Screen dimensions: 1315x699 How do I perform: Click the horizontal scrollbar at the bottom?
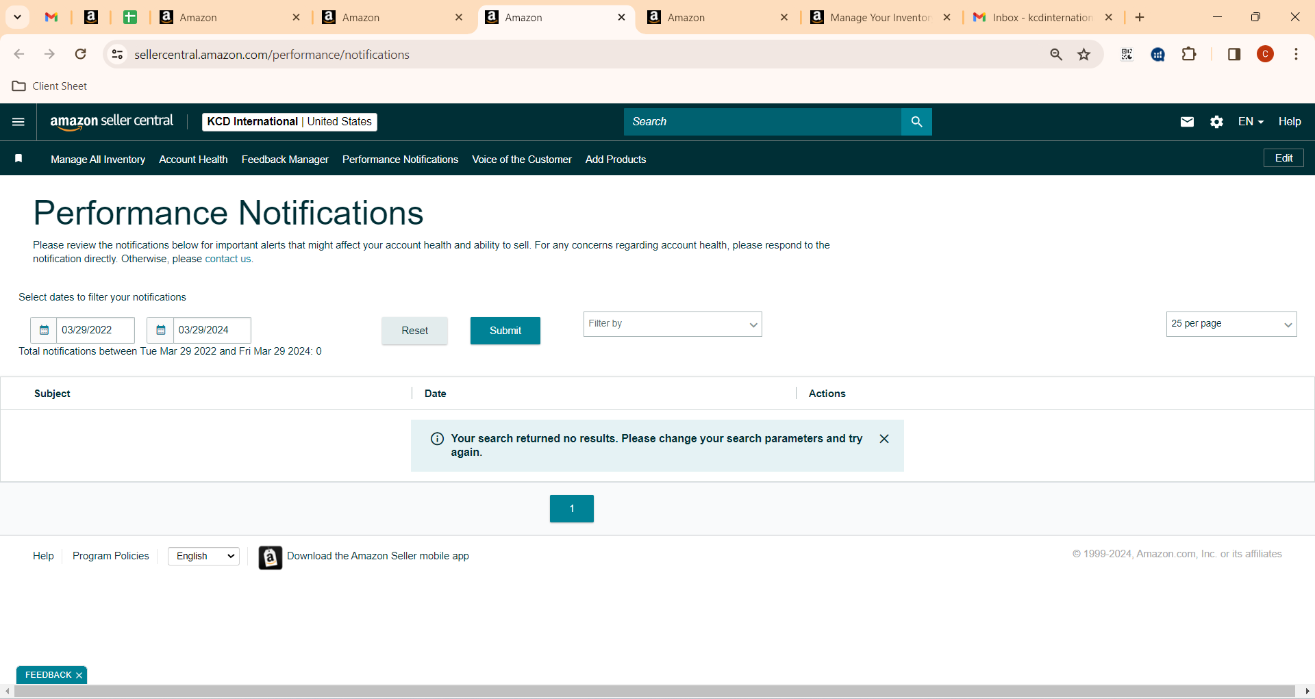[x=654, y=691]
